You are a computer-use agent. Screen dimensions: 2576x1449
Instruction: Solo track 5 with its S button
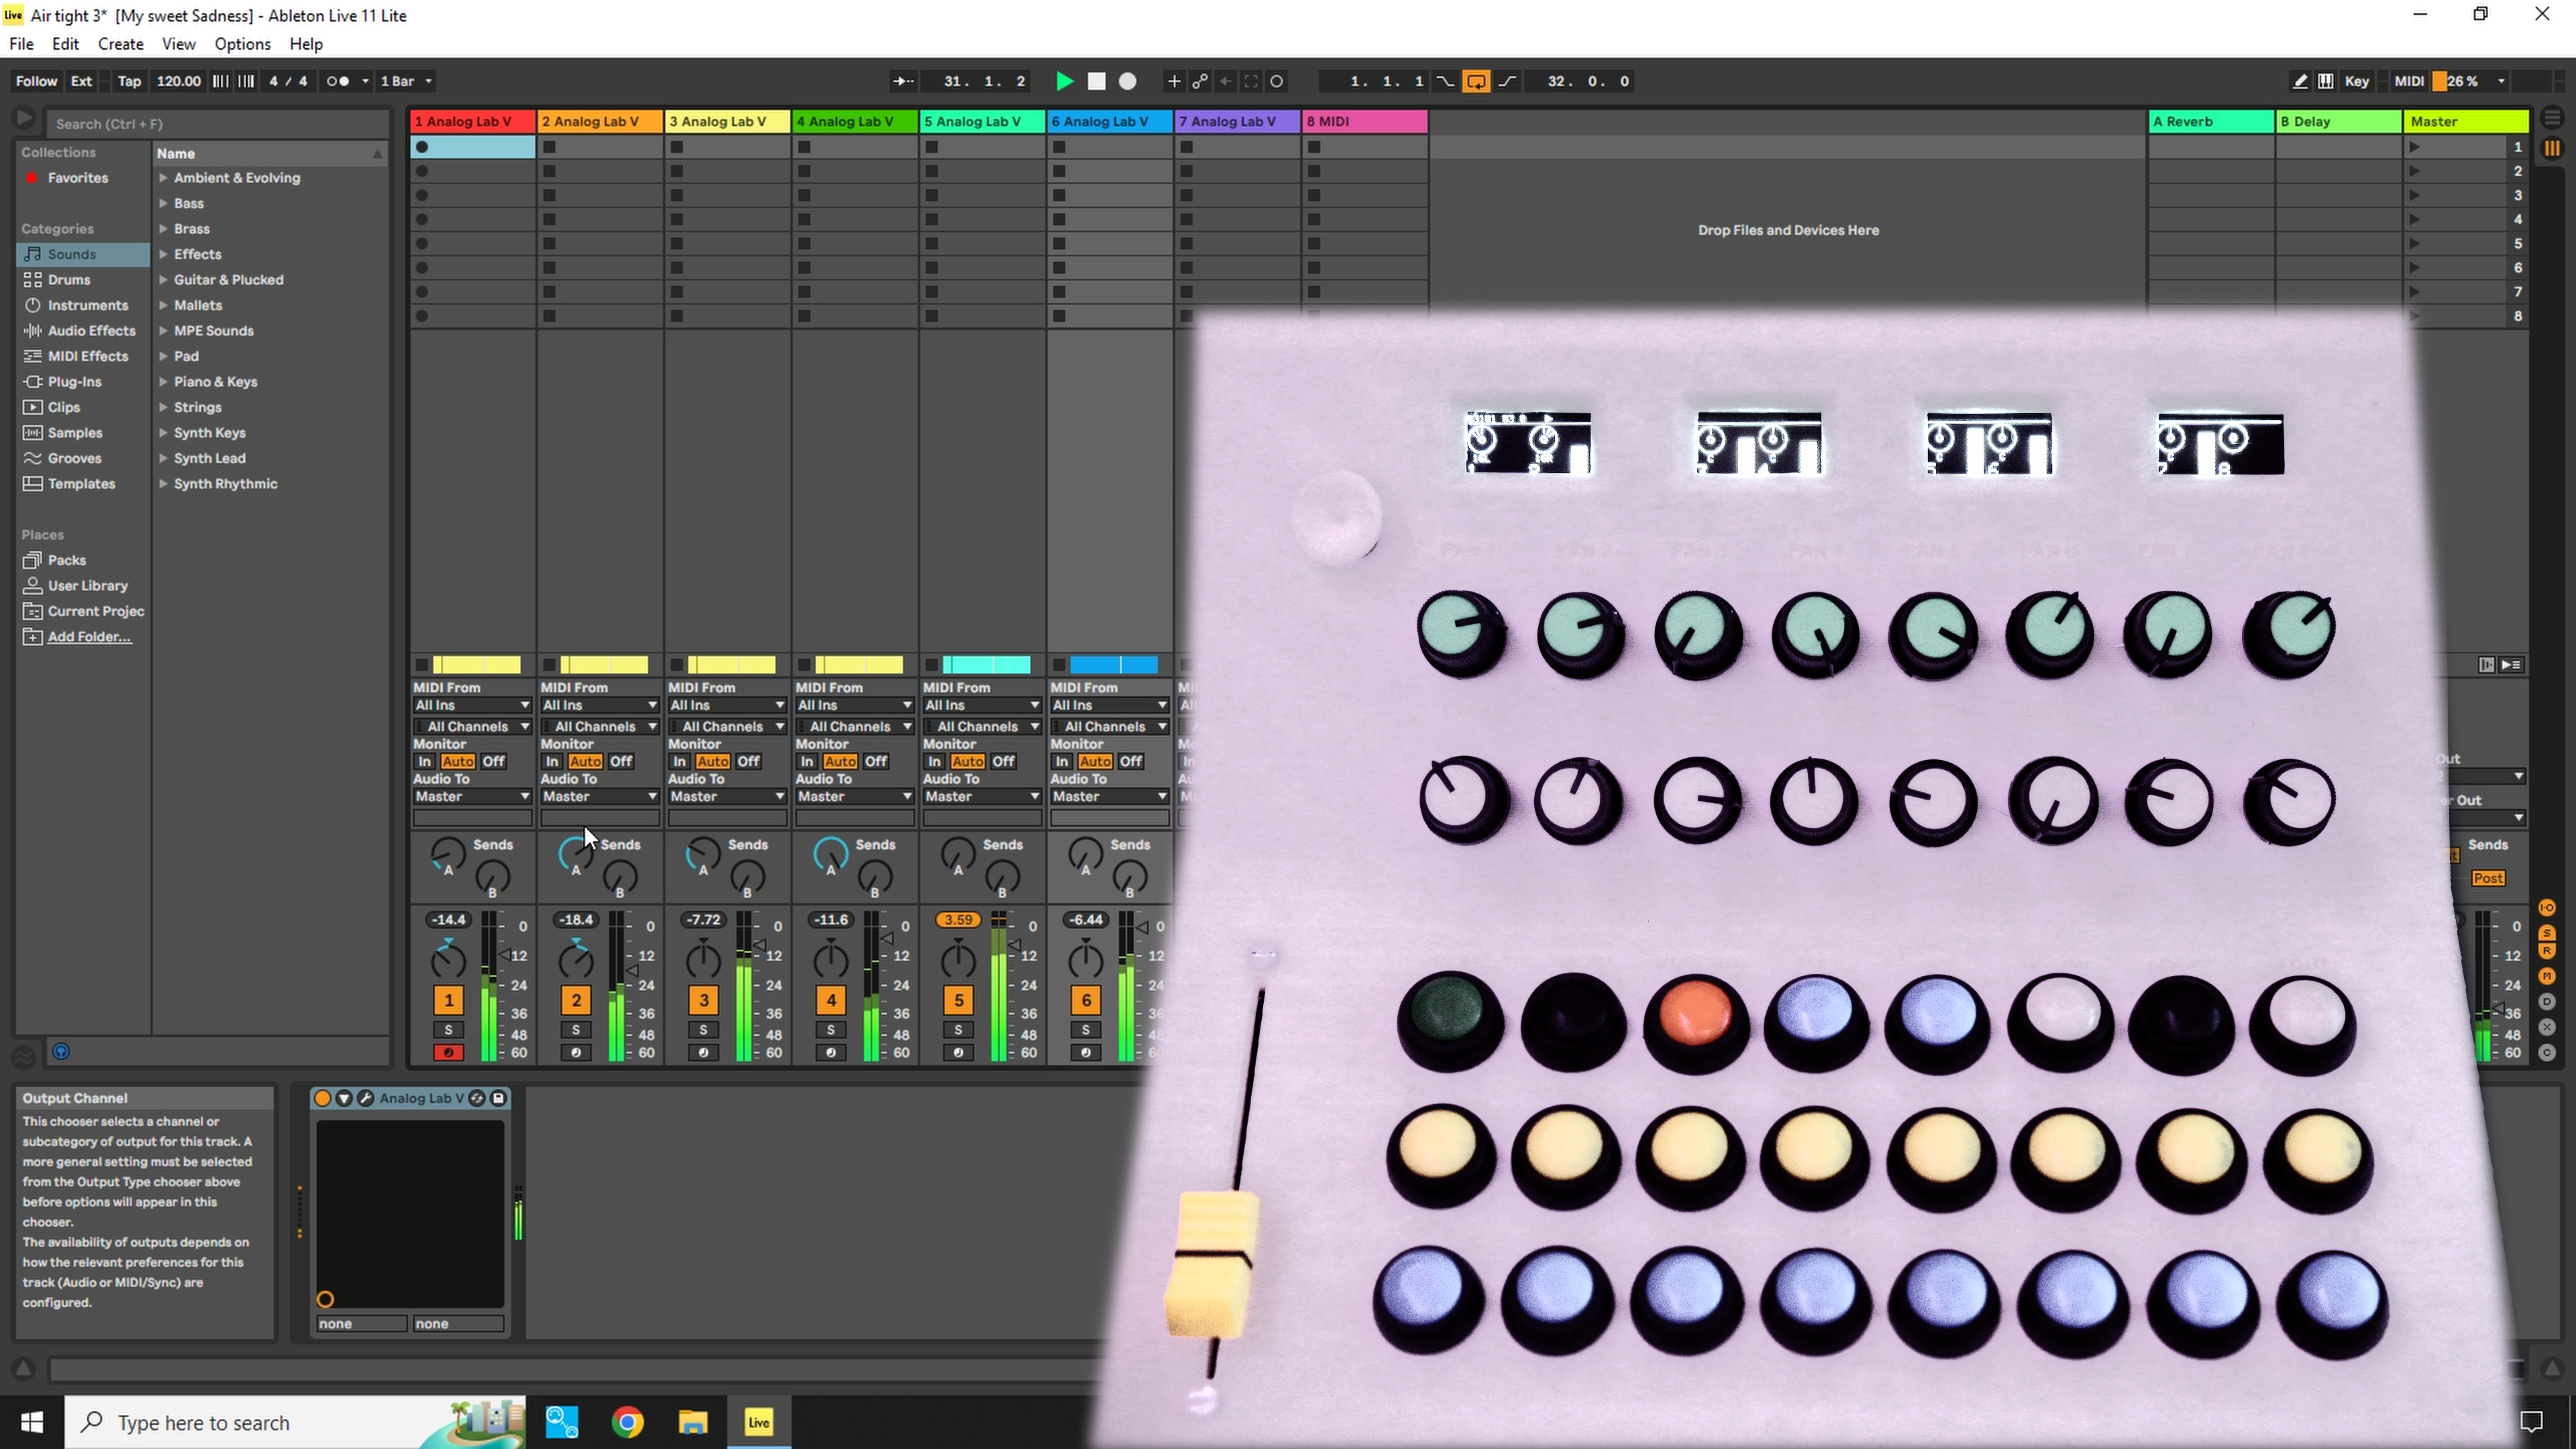pos(958,1030)
